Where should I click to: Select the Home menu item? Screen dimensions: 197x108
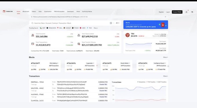coord(18,12)
